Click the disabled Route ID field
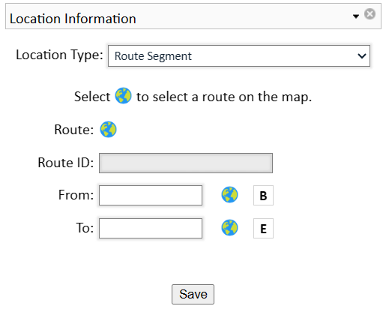 click(x=186, y=163)
